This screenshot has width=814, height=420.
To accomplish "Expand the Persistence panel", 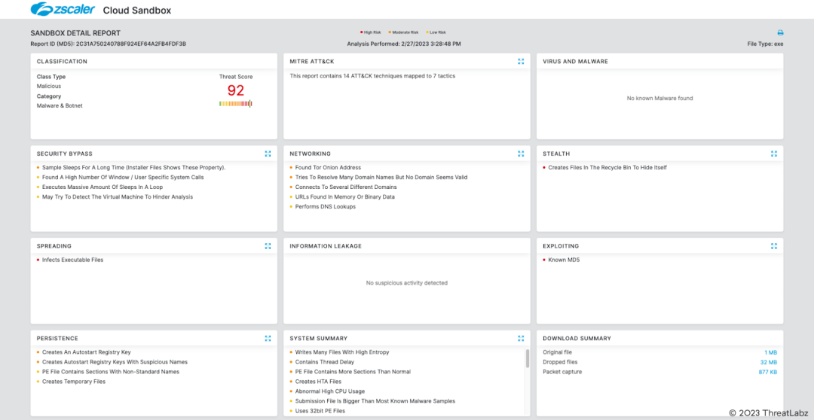I will pyautogui.click(x=268, y=339).
